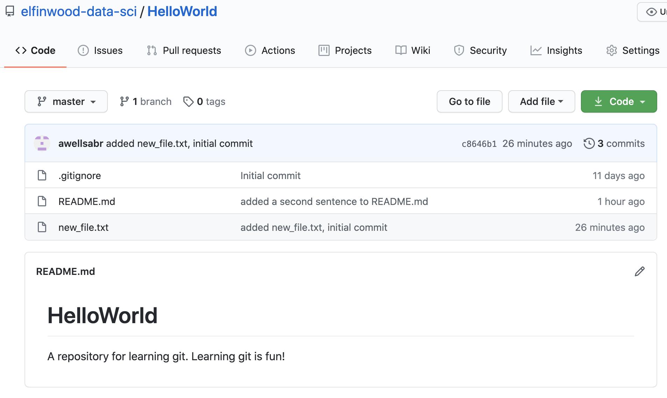Screen dimensions: 667x398
Task: Click the .gitignore file icon
Action: tap(42, 176)
